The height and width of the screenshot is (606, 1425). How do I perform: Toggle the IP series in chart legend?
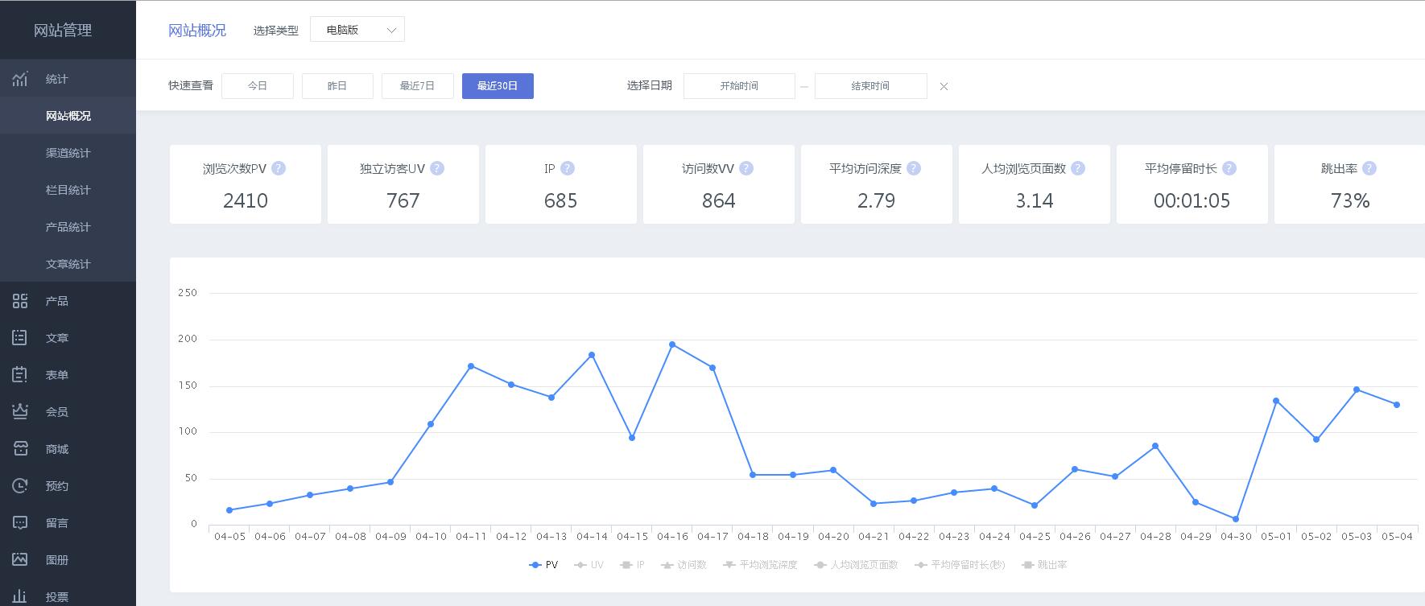tap(632, 565)
